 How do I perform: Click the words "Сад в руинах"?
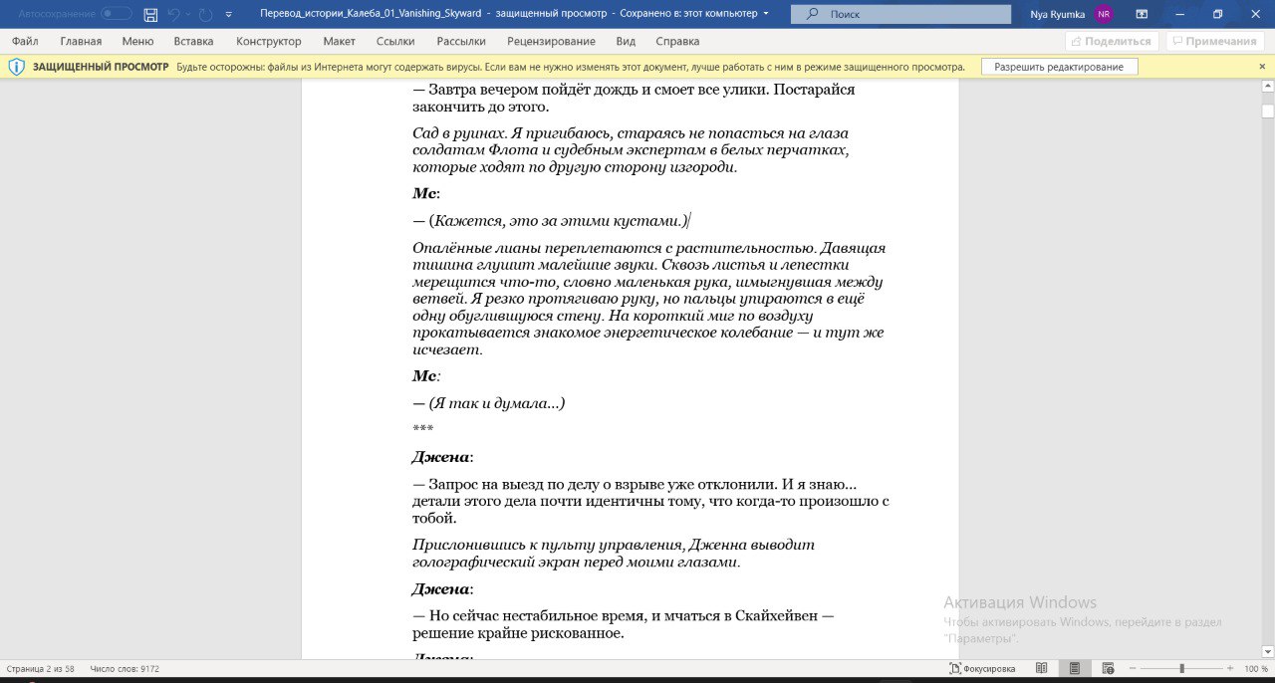459,133
